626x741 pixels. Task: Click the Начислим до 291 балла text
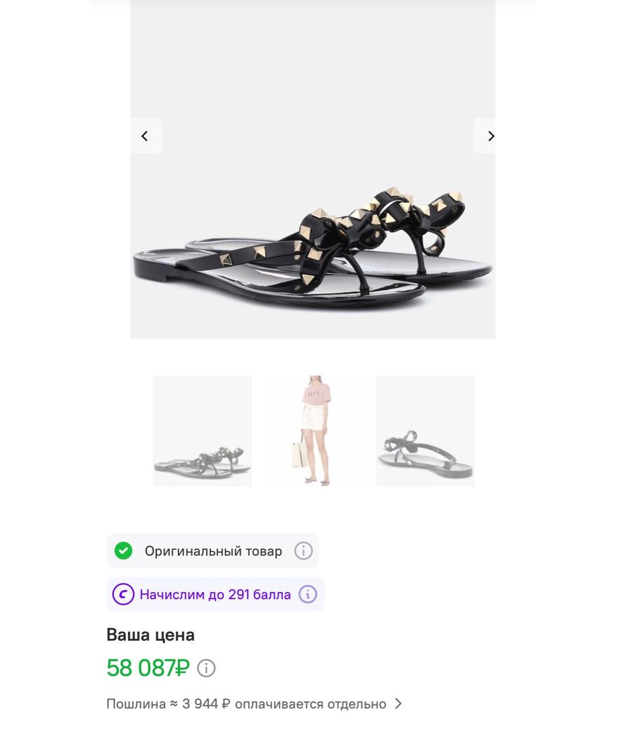pos(215,595)
